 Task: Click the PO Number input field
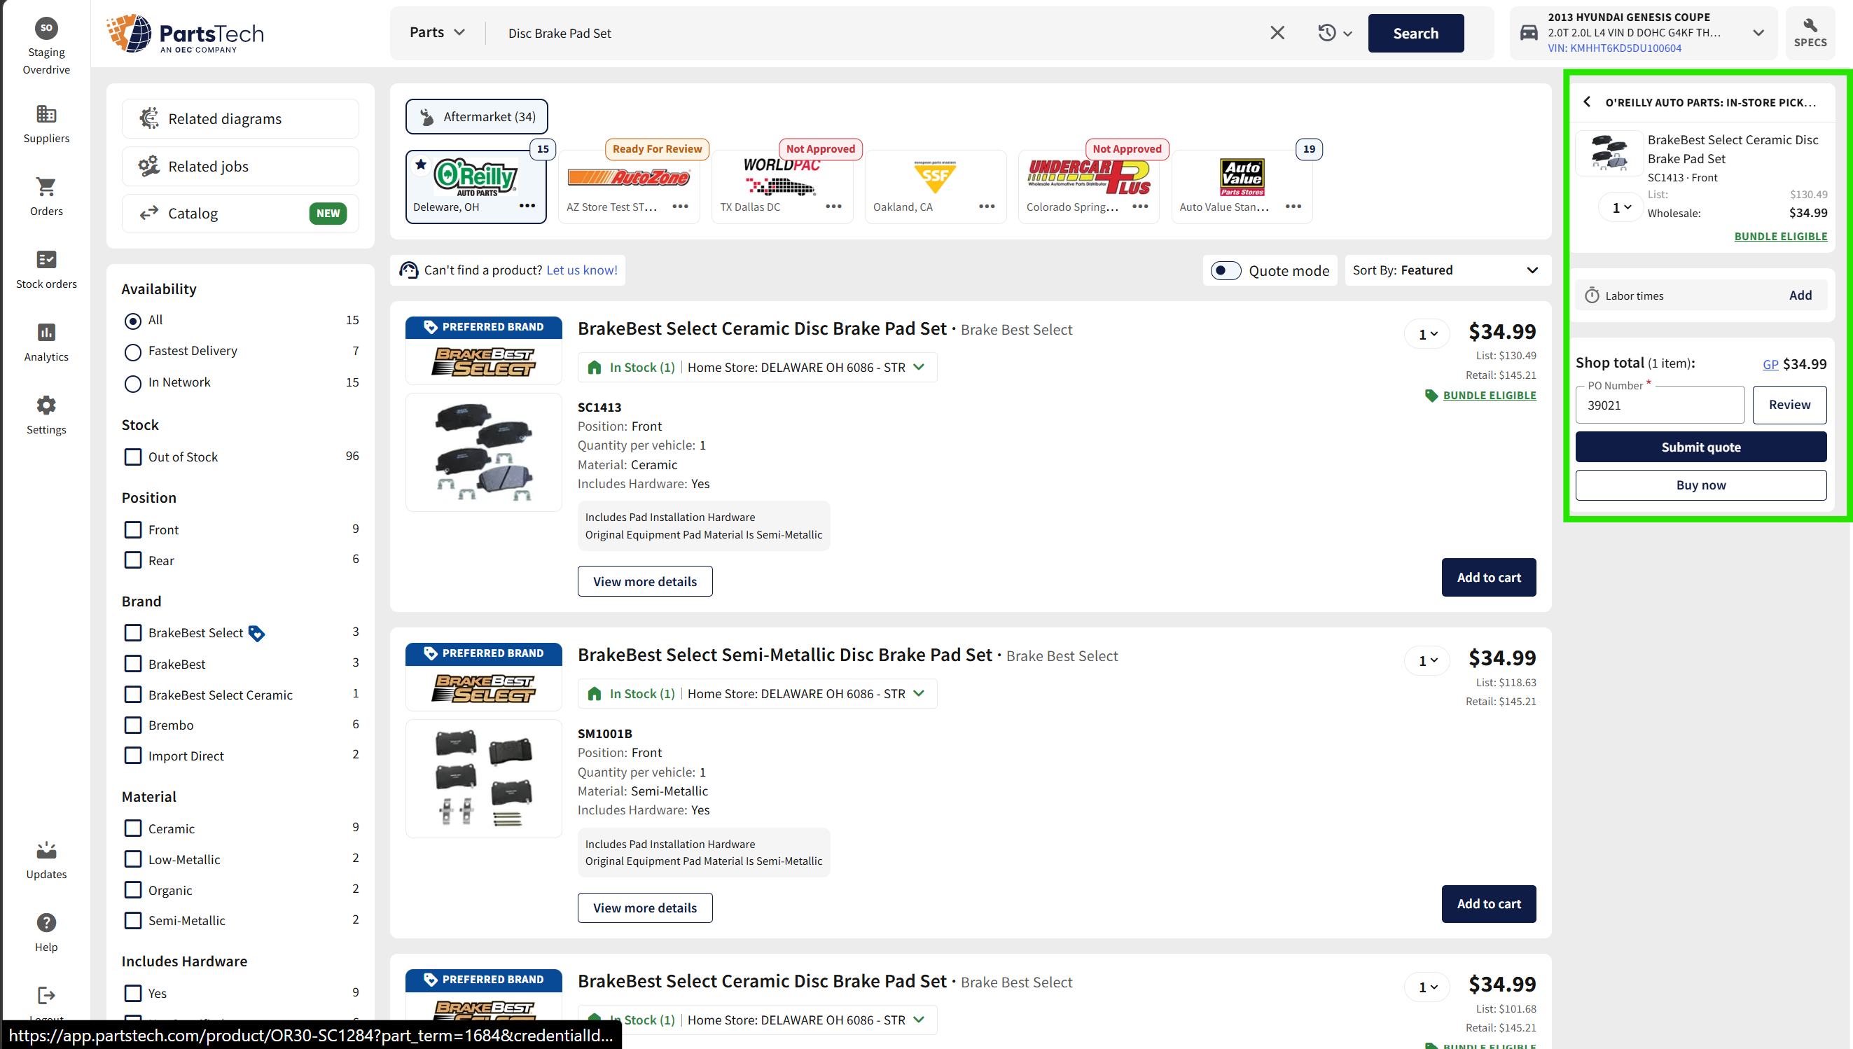(1660, 405)
